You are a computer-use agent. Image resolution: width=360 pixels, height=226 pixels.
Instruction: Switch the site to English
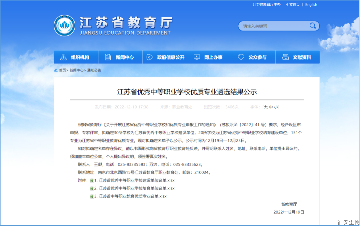click(x=311, y=4)
